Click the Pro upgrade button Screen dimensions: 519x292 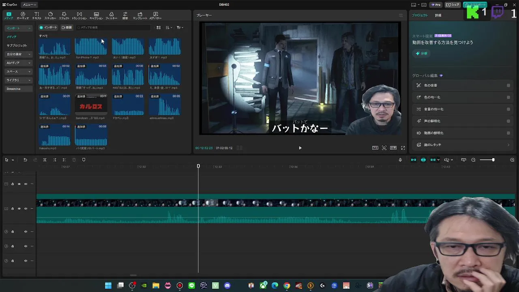tap(436, 5)
